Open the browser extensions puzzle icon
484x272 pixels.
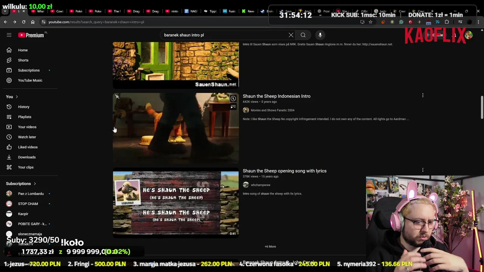coord(447,22)
